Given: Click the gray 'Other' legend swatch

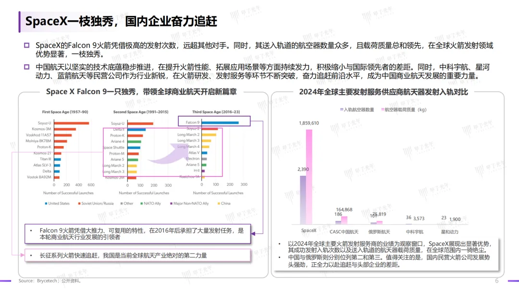Looking at the screenshot, I should [122, 203].
